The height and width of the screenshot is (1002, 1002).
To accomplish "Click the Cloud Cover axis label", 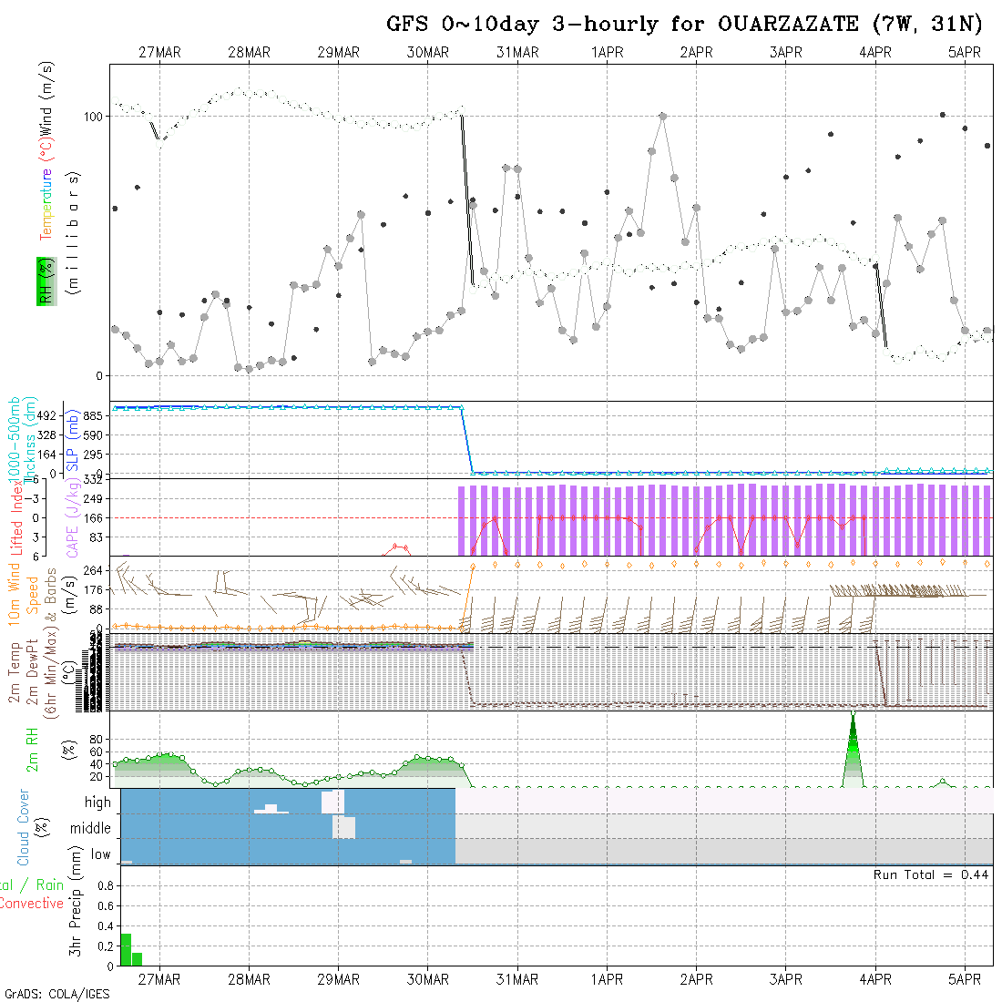I will 23,827.
